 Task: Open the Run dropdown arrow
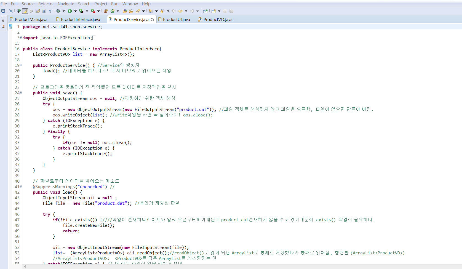75,11
